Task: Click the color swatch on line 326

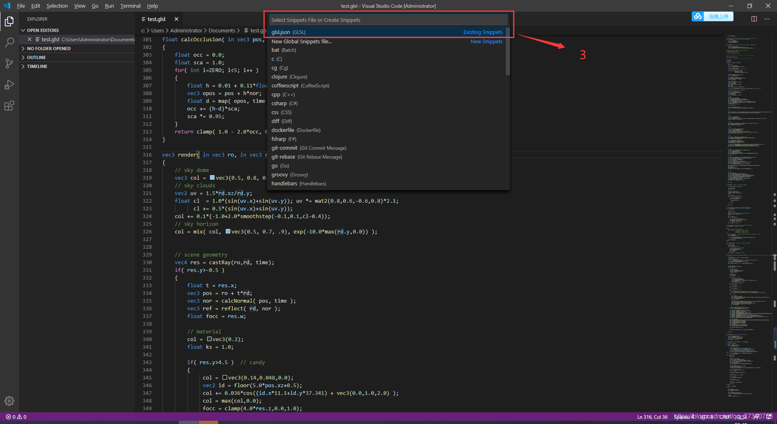Action: [228, 231]
